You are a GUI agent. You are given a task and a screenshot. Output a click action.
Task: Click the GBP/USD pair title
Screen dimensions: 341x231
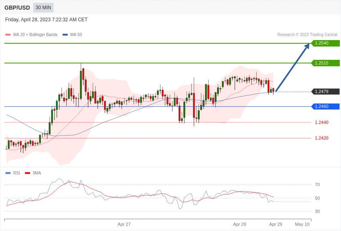coord(17,8)
